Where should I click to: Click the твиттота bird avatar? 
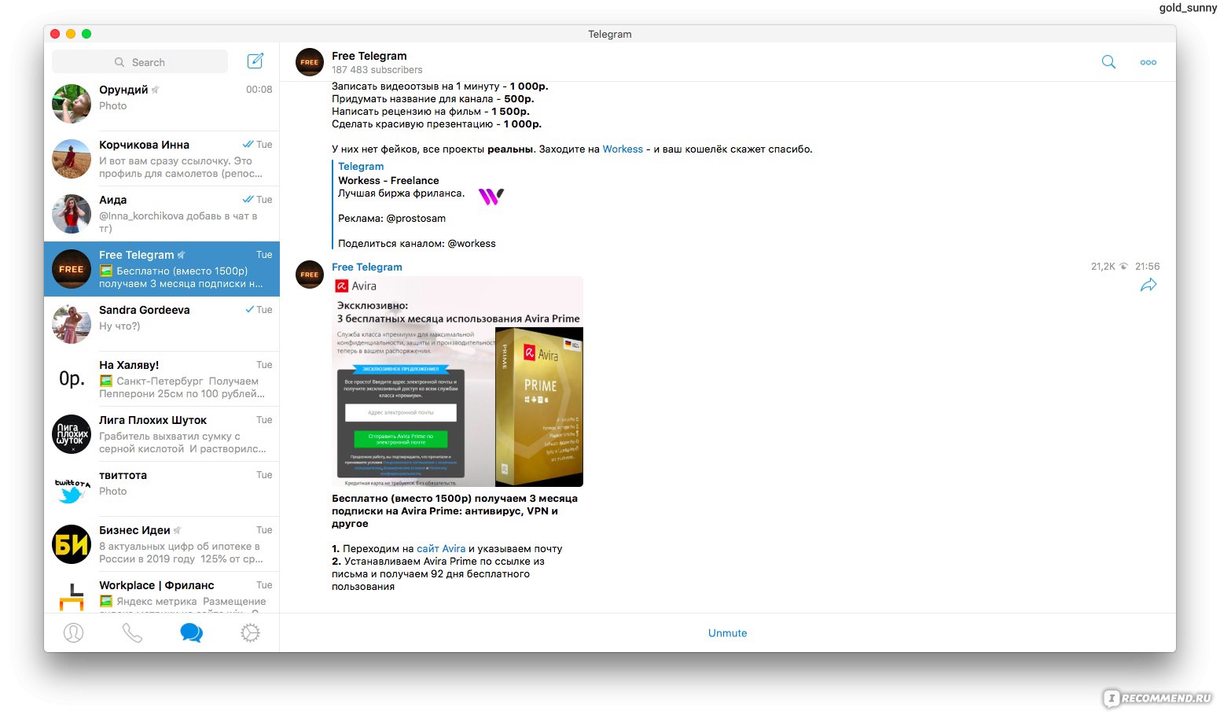72,489
